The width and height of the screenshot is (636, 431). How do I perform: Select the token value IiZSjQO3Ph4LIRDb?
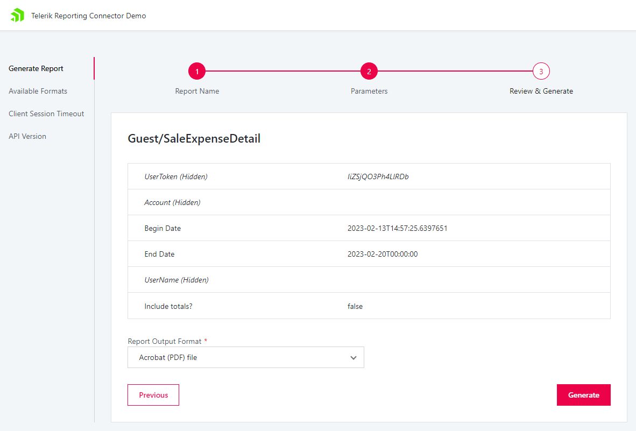[x=378, y=177]
